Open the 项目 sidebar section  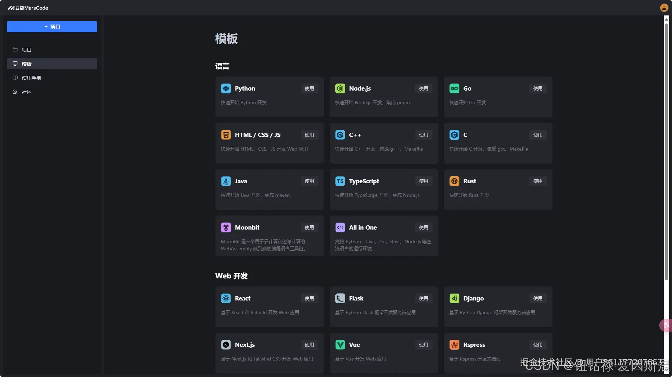point(52,50)
